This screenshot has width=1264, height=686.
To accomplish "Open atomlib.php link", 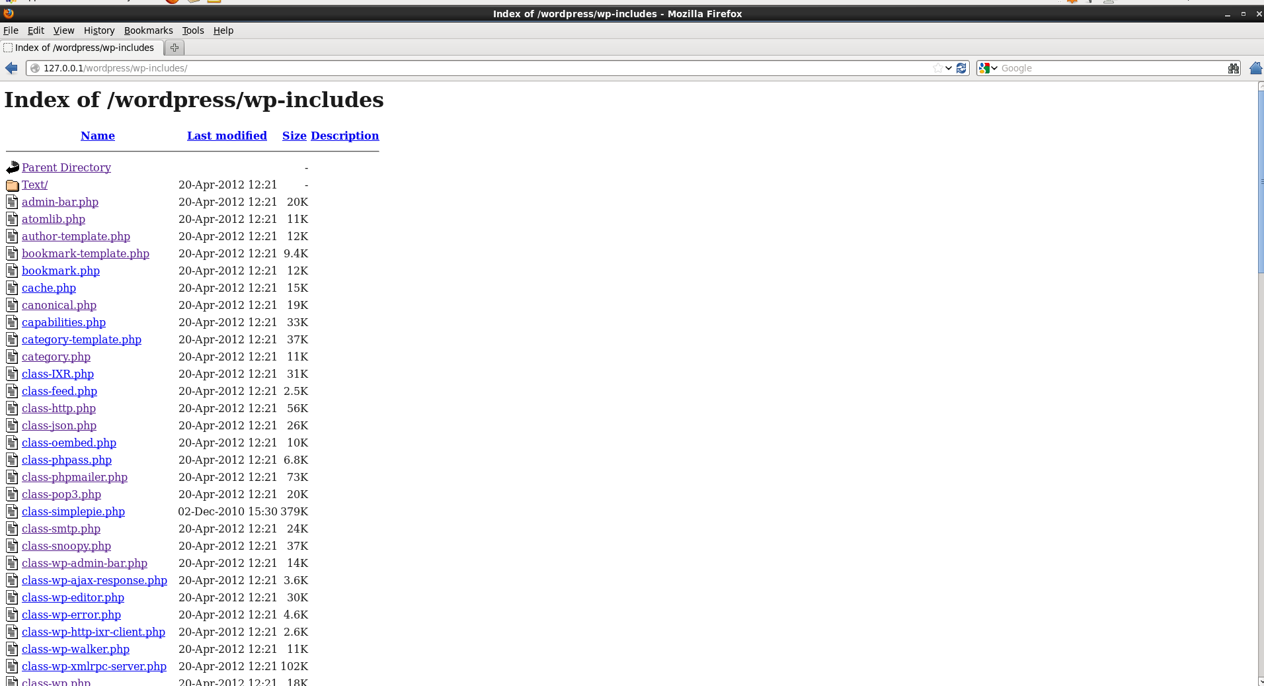I will [54, 219].
